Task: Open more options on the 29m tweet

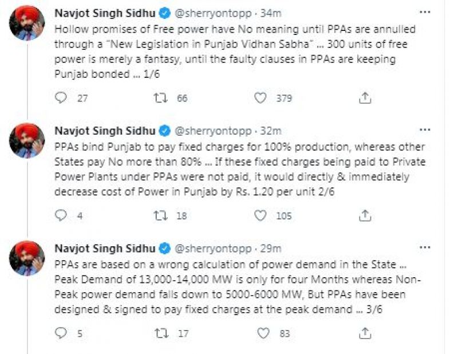Action: click(425, 248)
